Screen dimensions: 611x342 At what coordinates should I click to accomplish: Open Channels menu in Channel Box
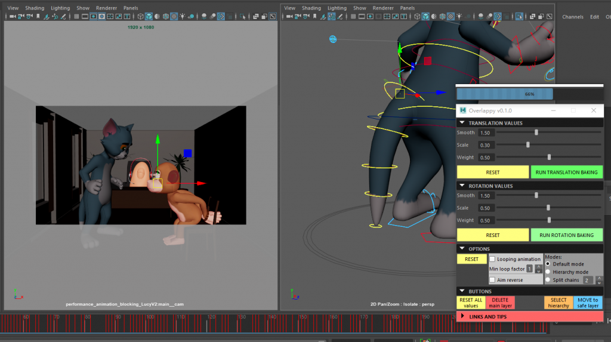(x=573, y=17)
